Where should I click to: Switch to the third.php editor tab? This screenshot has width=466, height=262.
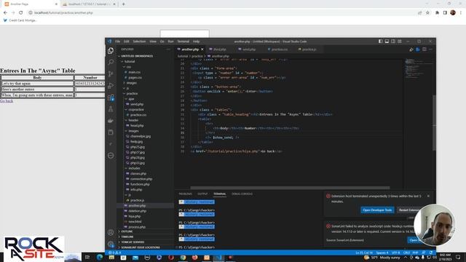[x=220, y=49]
